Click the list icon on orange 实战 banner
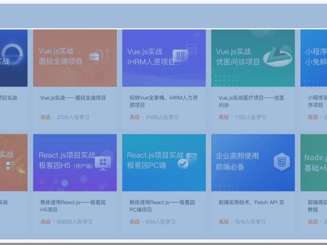 [10, 166]
